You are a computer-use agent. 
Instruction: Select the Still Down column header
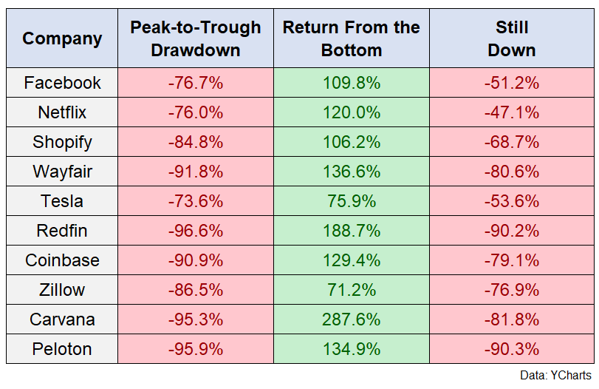point(512,38)
